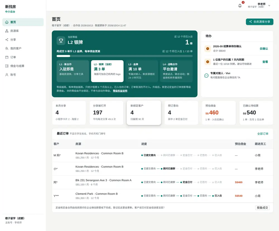Click the 跟进员工 column header
The image size is (279, 231).
point(260,144)
